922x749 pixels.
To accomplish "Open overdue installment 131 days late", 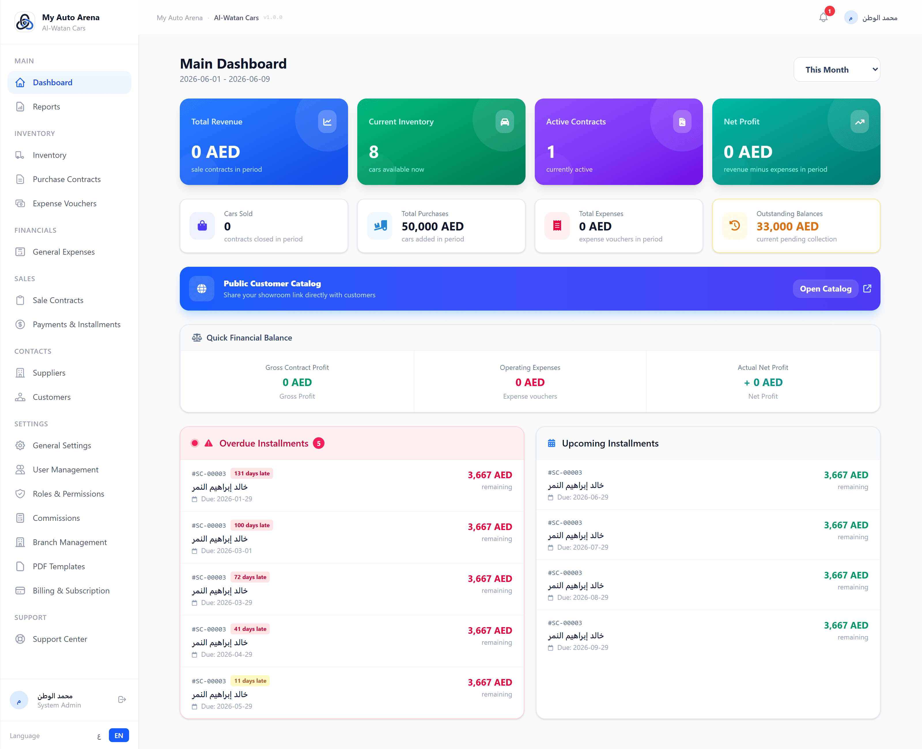I will (352, 485).
